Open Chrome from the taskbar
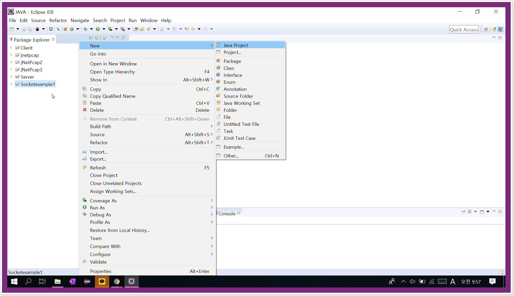The width and height of the screenshot is (514, 296). pyautogui.click(x=117, y=281)
